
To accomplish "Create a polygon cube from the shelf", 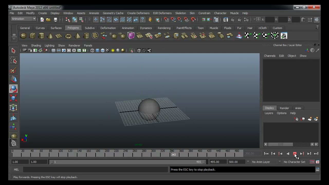I will 32,36.
